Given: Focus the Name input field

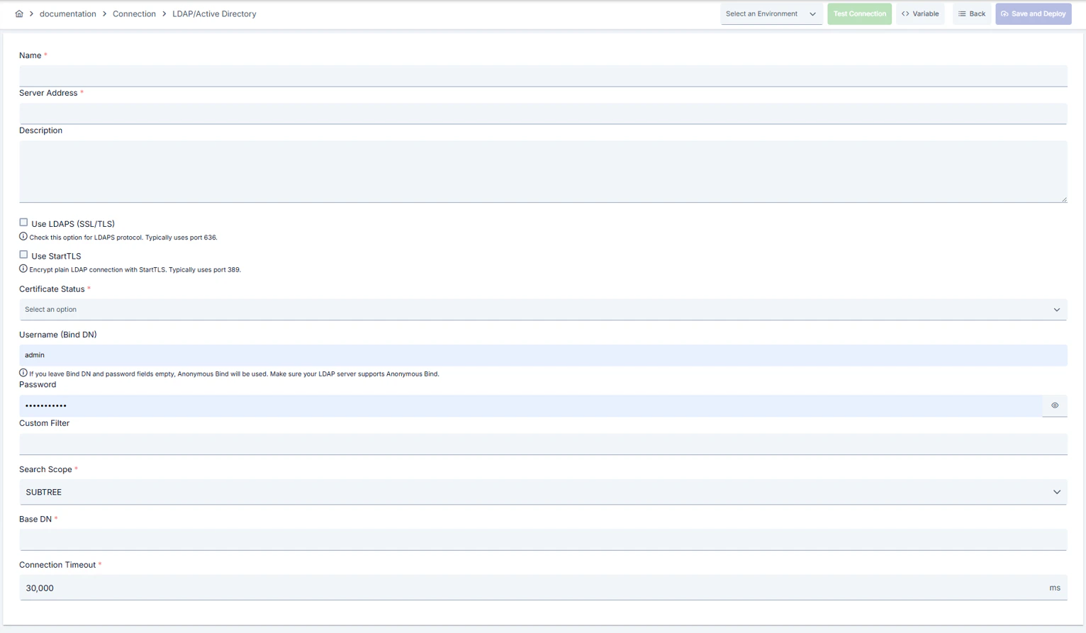Looking at the screenshot, I should [543, 76].
